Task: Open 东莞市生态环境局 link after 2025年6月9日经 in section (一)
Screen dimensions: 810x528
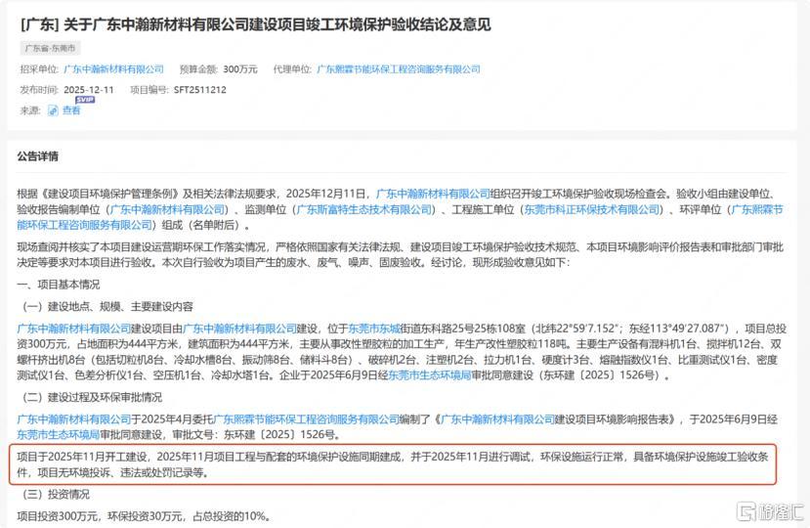Action: tap(430, 375)
